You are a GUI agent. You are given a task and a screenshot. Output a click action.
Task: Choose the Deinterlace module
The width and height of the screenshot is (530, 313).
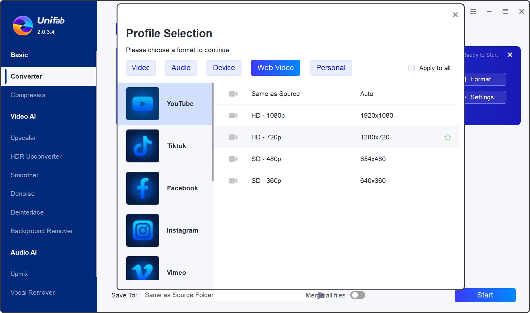click(27, 212)
